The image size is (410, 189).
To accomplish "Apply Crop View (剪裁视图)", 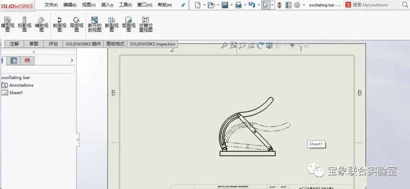I will pos(129,24).
